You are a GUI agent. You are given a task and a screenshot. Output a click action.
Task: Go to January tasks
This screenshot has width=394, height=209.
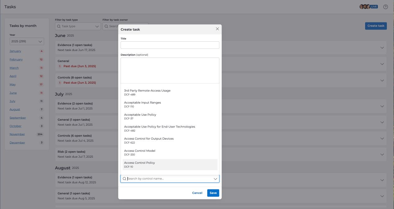coord(16,51)
